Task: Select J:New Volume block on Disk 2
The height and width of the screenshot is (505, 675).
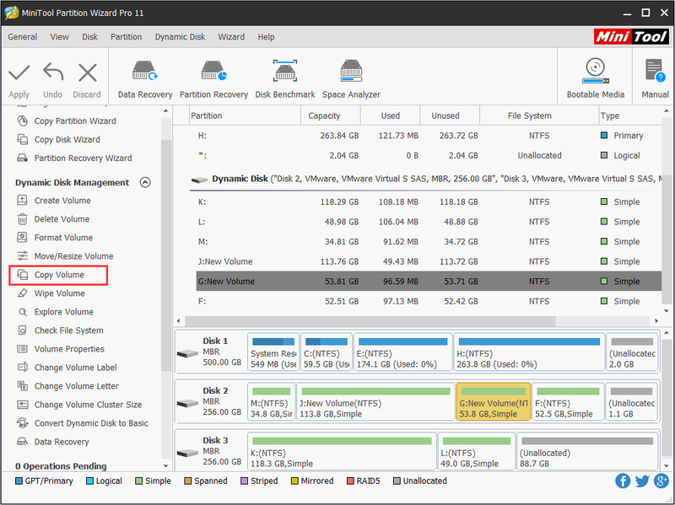Action: coord(375,402)
